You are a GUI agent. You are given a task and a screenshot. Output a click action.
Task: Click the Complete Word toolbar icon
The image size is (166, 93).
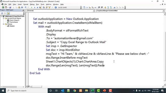coord(95,7)
